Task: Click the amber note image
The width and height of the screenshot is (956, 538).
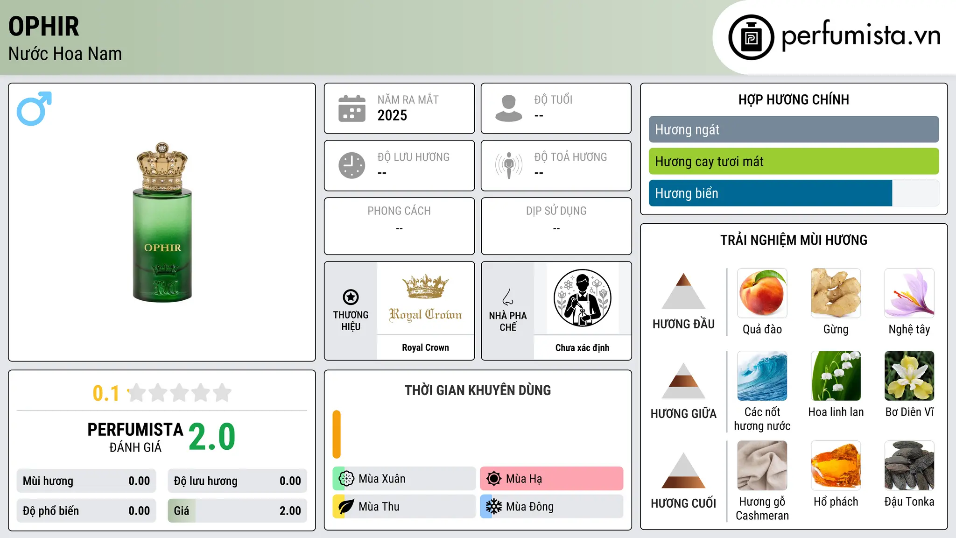Action: pos(836,466)
